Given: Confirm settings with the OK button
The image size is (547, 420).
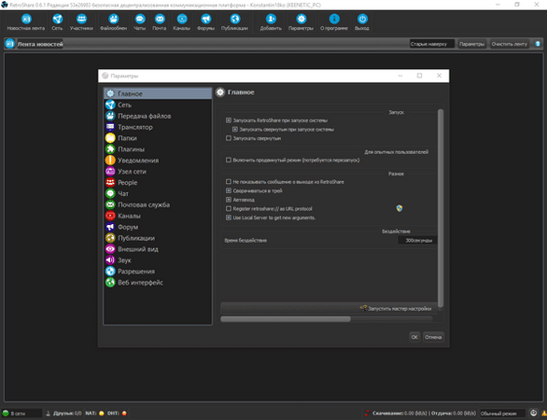Looking at the screenshot, I should tap(414, 337).
